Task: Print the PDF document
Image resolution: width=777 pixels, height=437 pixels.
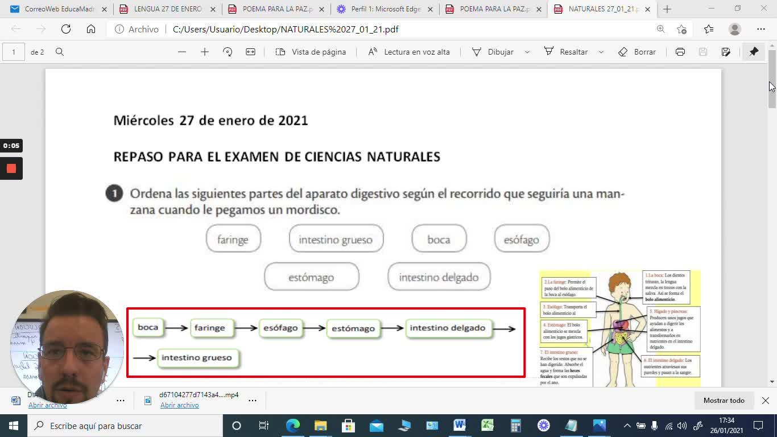Action: point(680,52)
